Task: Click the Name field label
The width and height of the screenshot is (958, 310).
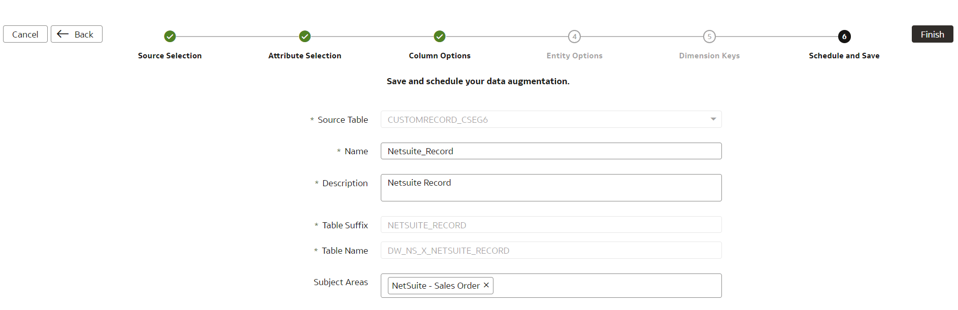Action: click(x=356, y=151)
